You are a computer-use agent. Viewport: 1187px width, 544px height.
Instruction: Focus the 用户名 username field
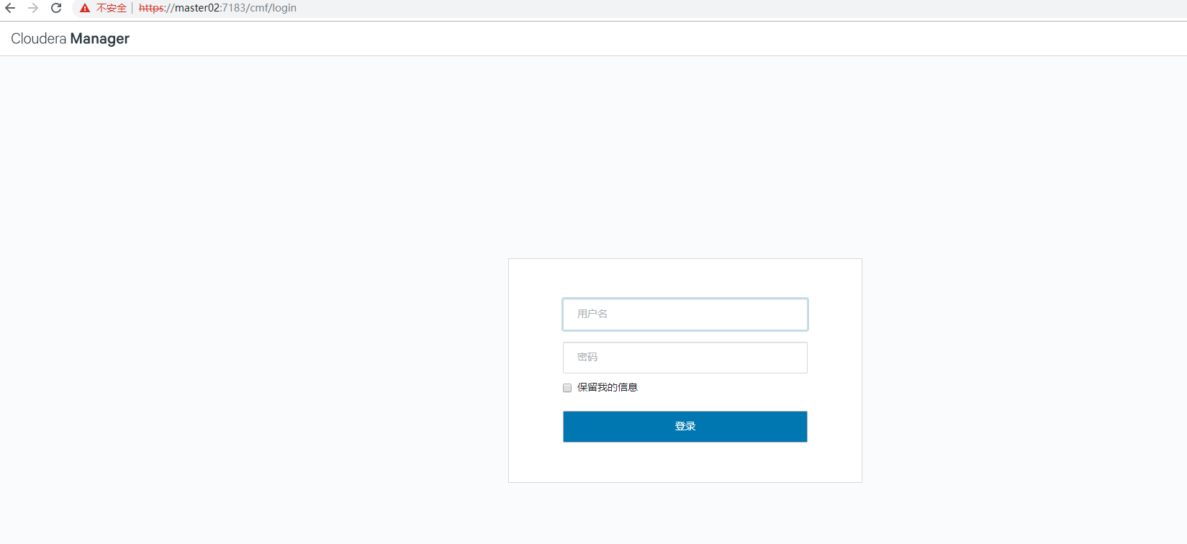point(685,314)
